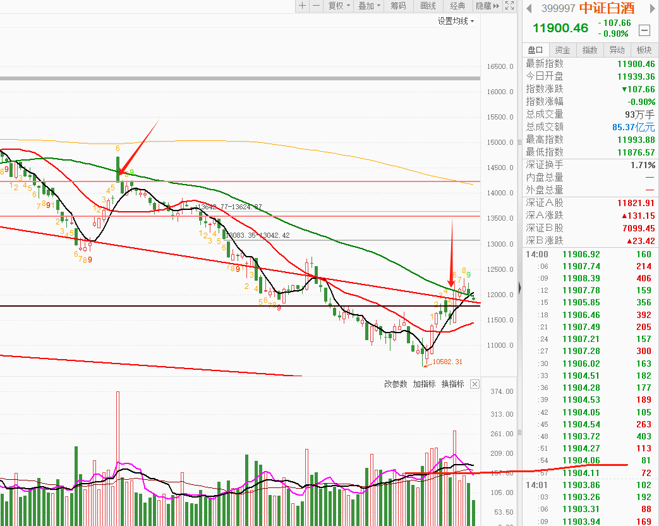This screenshot has height=526, width=659.
Task: Toggle the 隐藏 hide panel button
Action: (x=487, y=6)
